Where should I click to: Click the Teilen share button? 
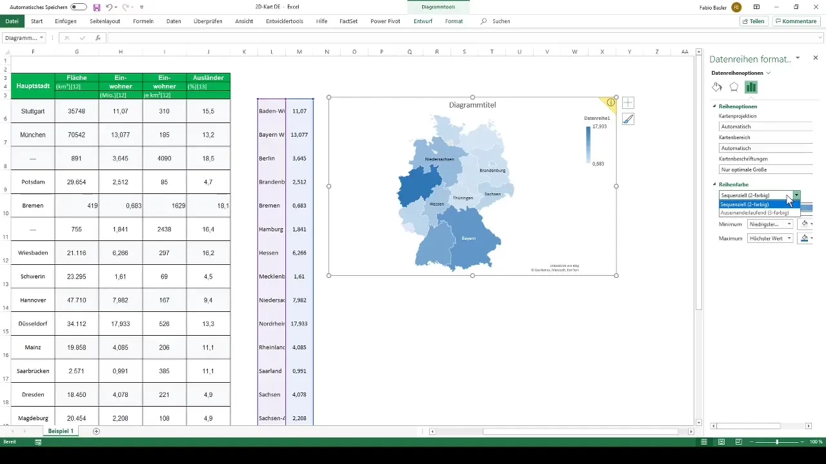point(753,21)
